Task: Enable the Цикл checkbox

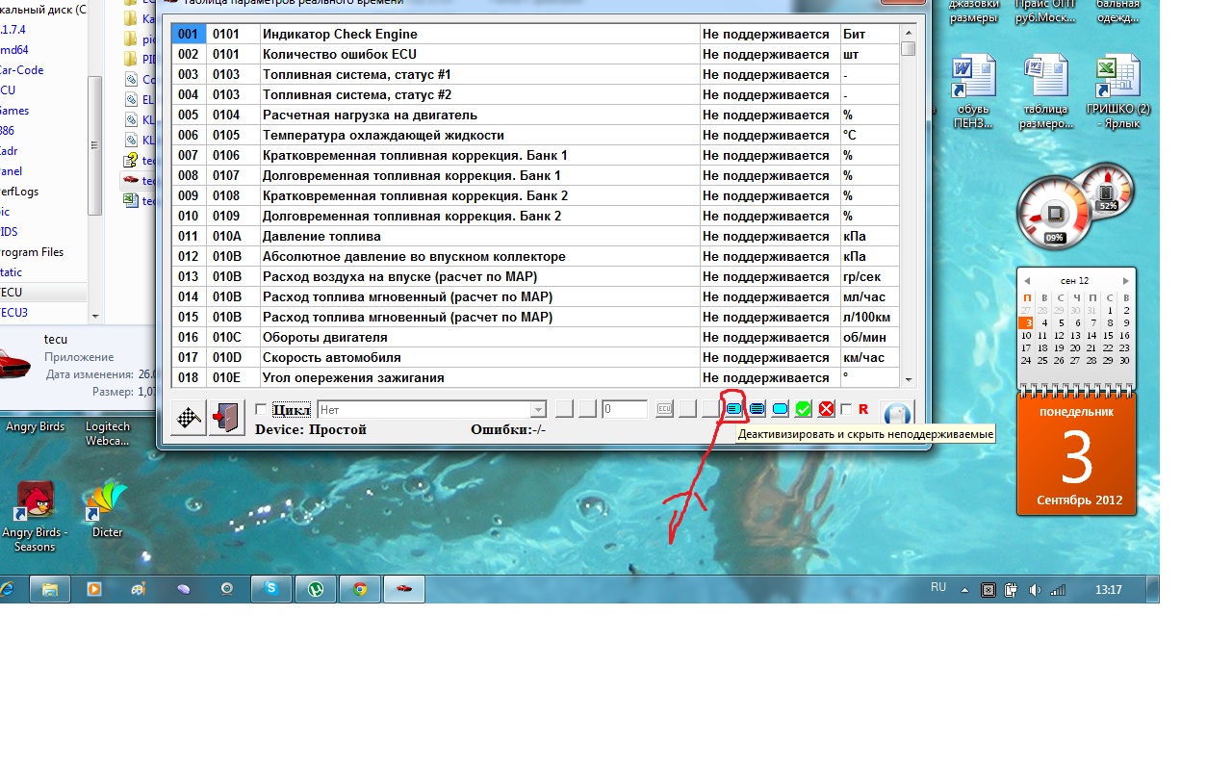Action: point(261,409)
